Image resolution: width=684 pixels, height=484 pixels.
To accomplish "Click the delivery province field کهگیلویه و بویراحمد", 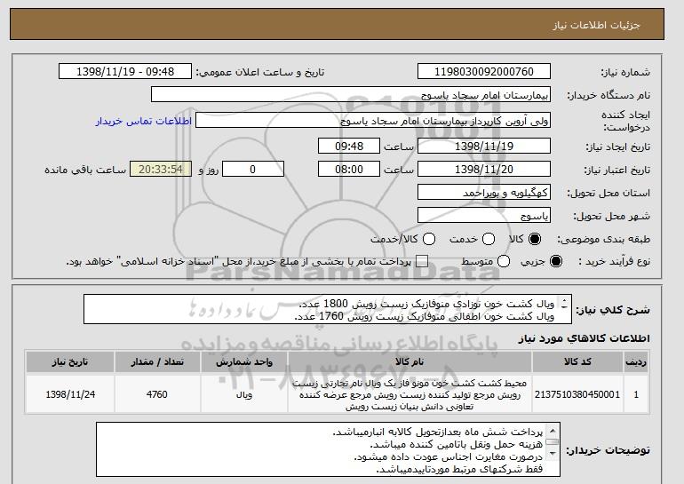I will coord(484,193).
